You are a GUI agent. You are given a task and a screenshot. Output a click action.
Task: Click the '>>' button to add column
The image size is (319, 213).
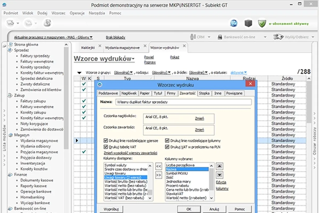pos(159,175)
